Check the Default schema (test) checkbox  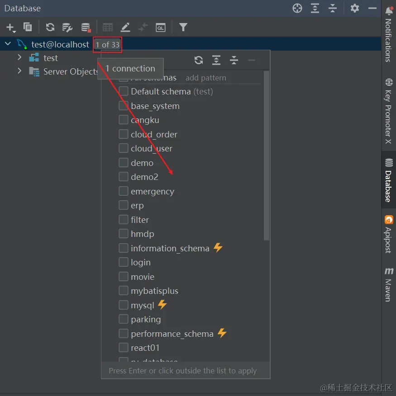coord(124,91)
